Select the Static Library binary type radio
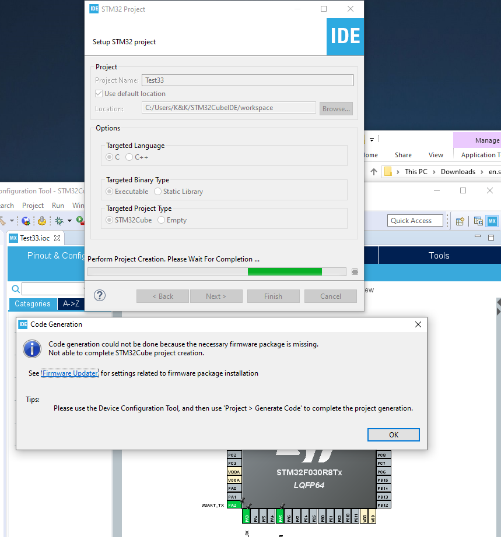This screenshot has height=537, width=501. 157,192
